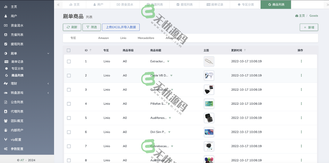Click 主页 breadcrumb link
329x163 pixels.
[300, 16]
